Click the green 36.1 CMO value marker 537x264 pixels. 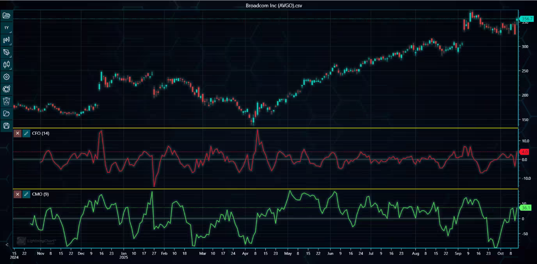(526, 208)
